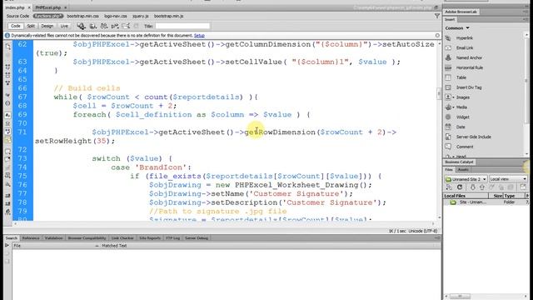Open the Assets tab

tap(463, 169)
